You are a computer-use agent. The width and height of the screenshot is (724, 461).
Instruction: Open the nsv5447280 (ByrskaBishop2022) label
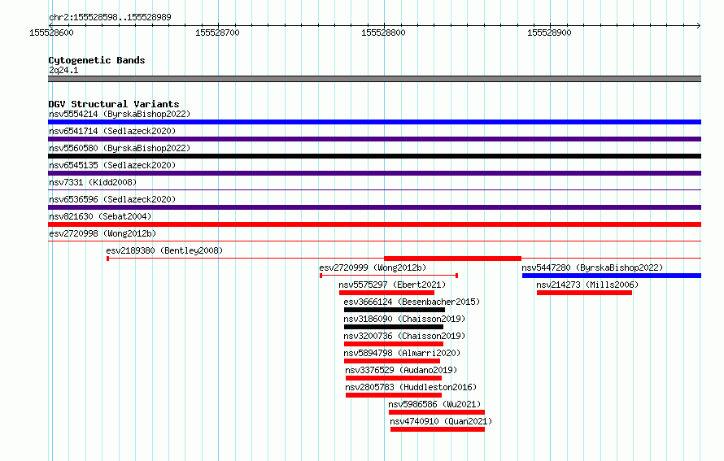pos(592,267)
